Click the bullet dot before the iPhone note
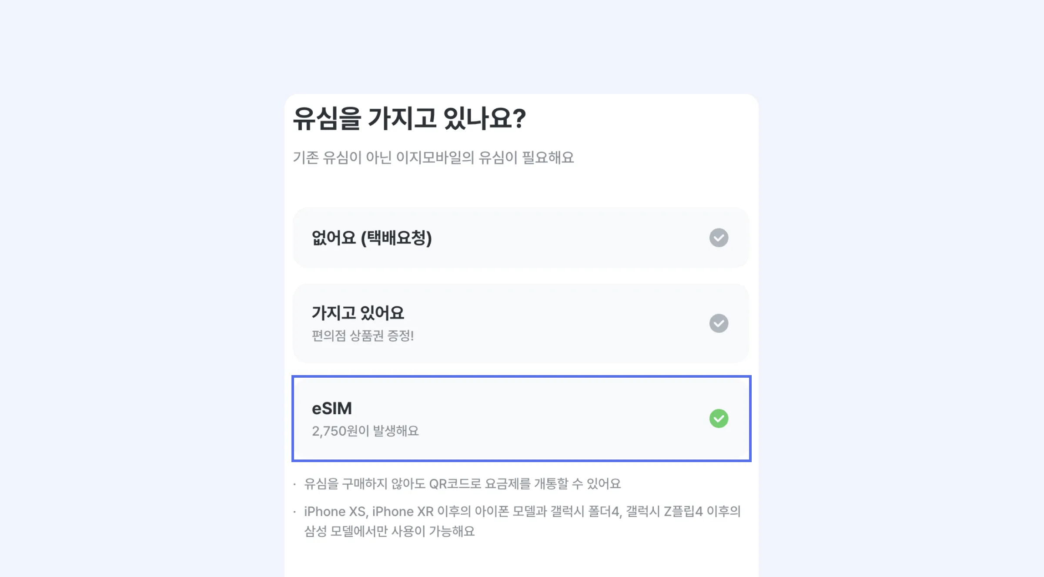The width and height of the screenshot is (1044, 577). pyautogui.click(x=294, y=512)
